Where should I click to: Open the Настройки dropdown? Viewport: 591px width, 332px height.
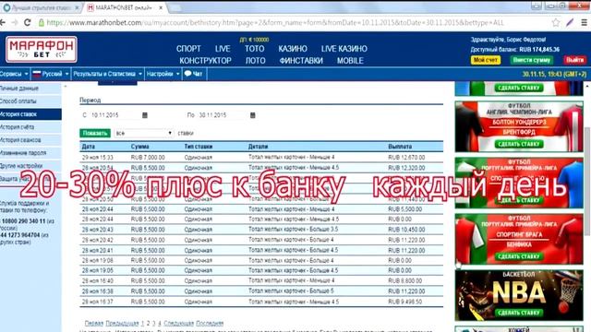click(x=163, y=74)
